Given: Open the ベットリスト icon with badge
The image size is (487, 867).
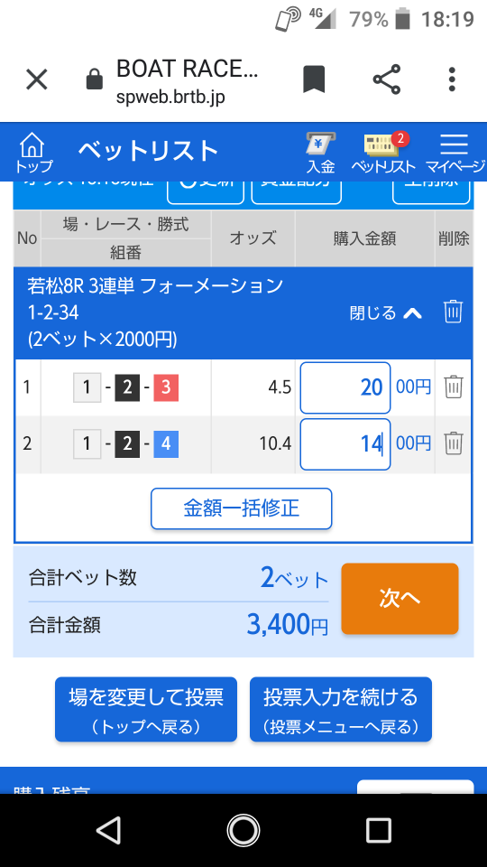Looking at the screenshot, I should click(383, 153).
